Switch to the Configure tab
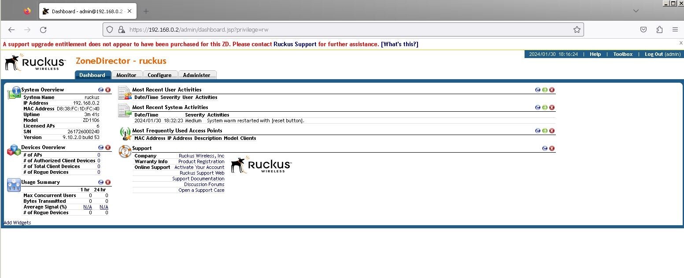Screen dimensions: 684x278 [159, 75]
